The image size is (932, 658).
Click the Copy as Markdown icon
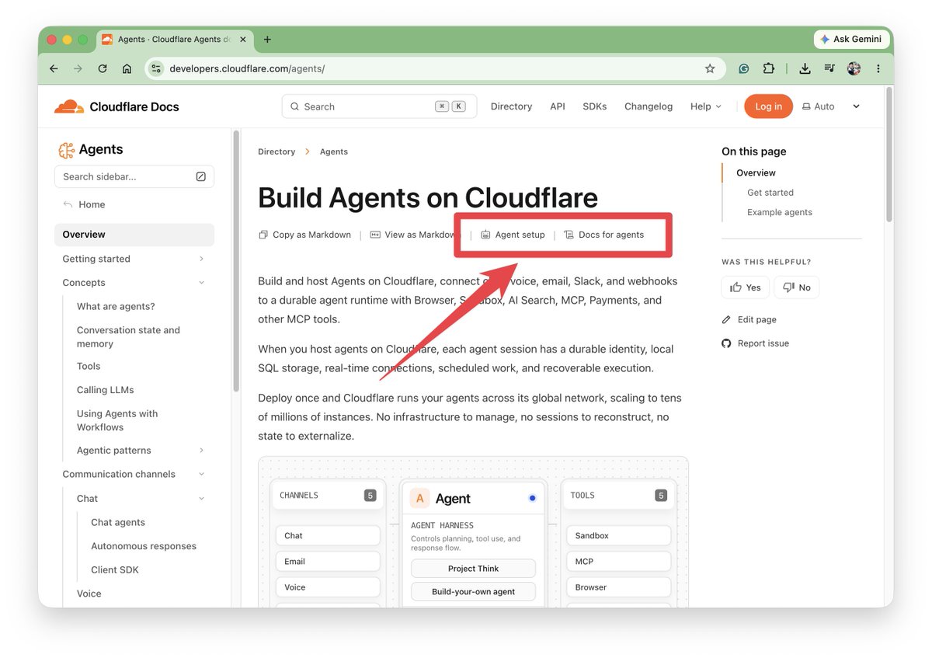tap(263, 235)
